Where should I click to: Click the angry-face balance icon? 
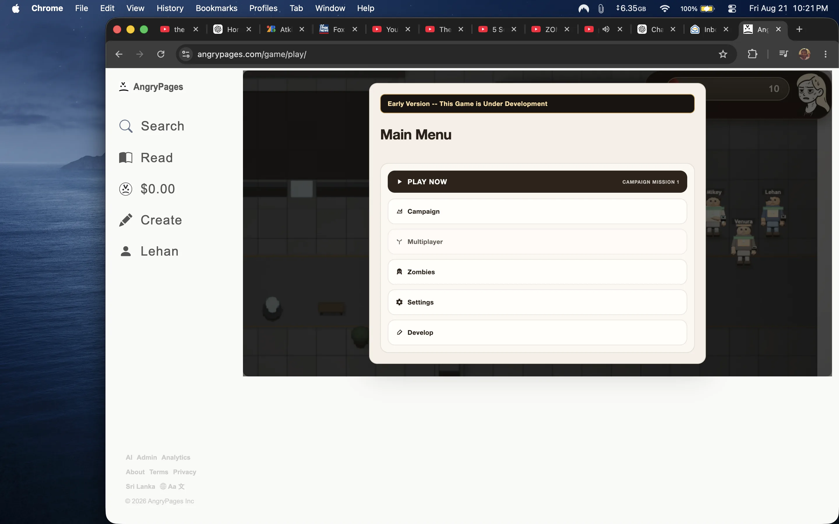126,189
